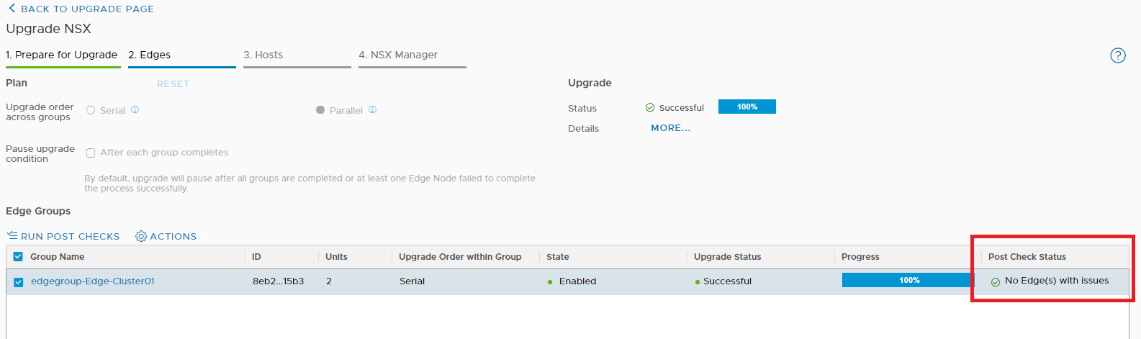The height and width of the screenshot is (339, 1141).
Task: Click the green Successful check icon in Upgrade status
Action: point(650,107)
